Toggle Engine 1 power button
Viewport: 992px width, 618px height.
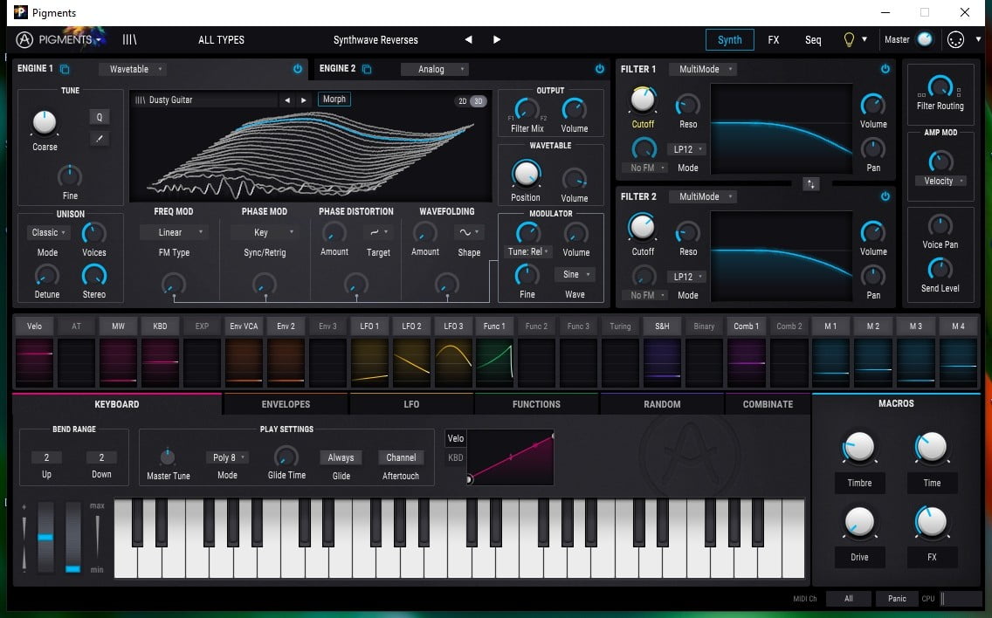298,69
